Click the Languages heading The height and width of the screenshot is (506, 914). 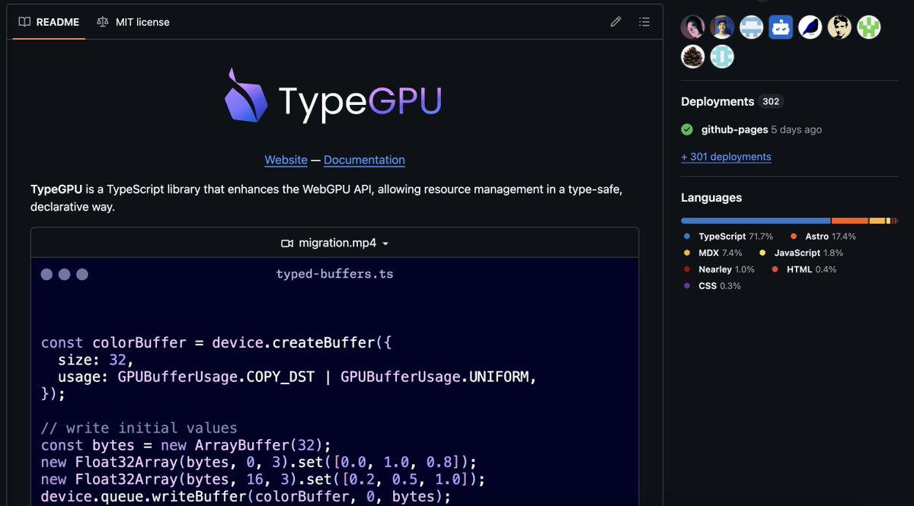[x=711, y=198]
